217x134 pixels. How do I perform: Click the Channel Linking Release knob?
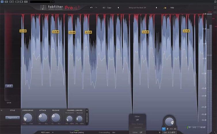(x=79, y=119)
